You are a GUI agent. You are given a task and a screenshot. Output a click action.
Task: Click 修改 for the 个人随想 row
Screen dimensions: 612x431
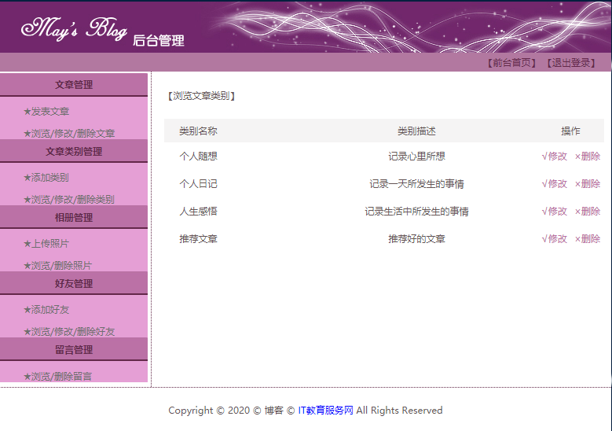(554, 157)
